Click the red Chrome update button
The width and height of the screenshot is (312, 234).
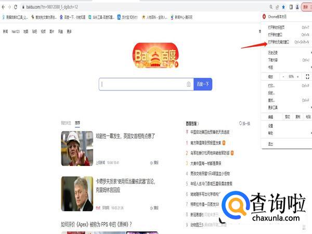(x=307, y=7)
